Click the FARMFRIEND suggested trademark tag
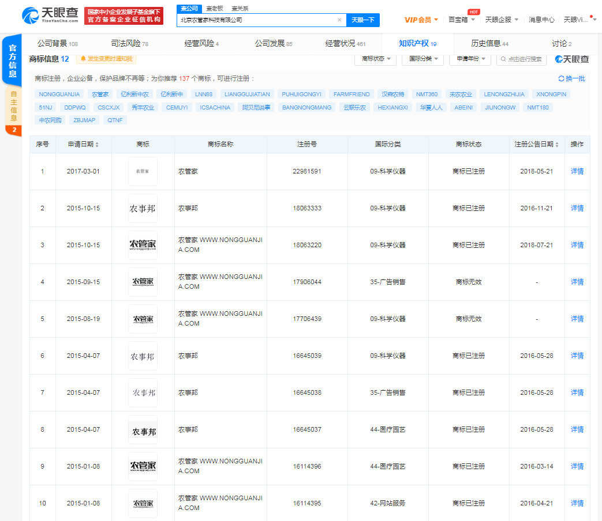Screen dimensions: 602x521 [x=352, y=95]
